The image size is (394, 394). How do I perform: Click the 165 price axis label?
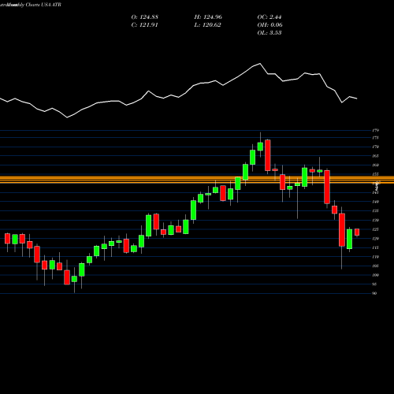(375, 156)
